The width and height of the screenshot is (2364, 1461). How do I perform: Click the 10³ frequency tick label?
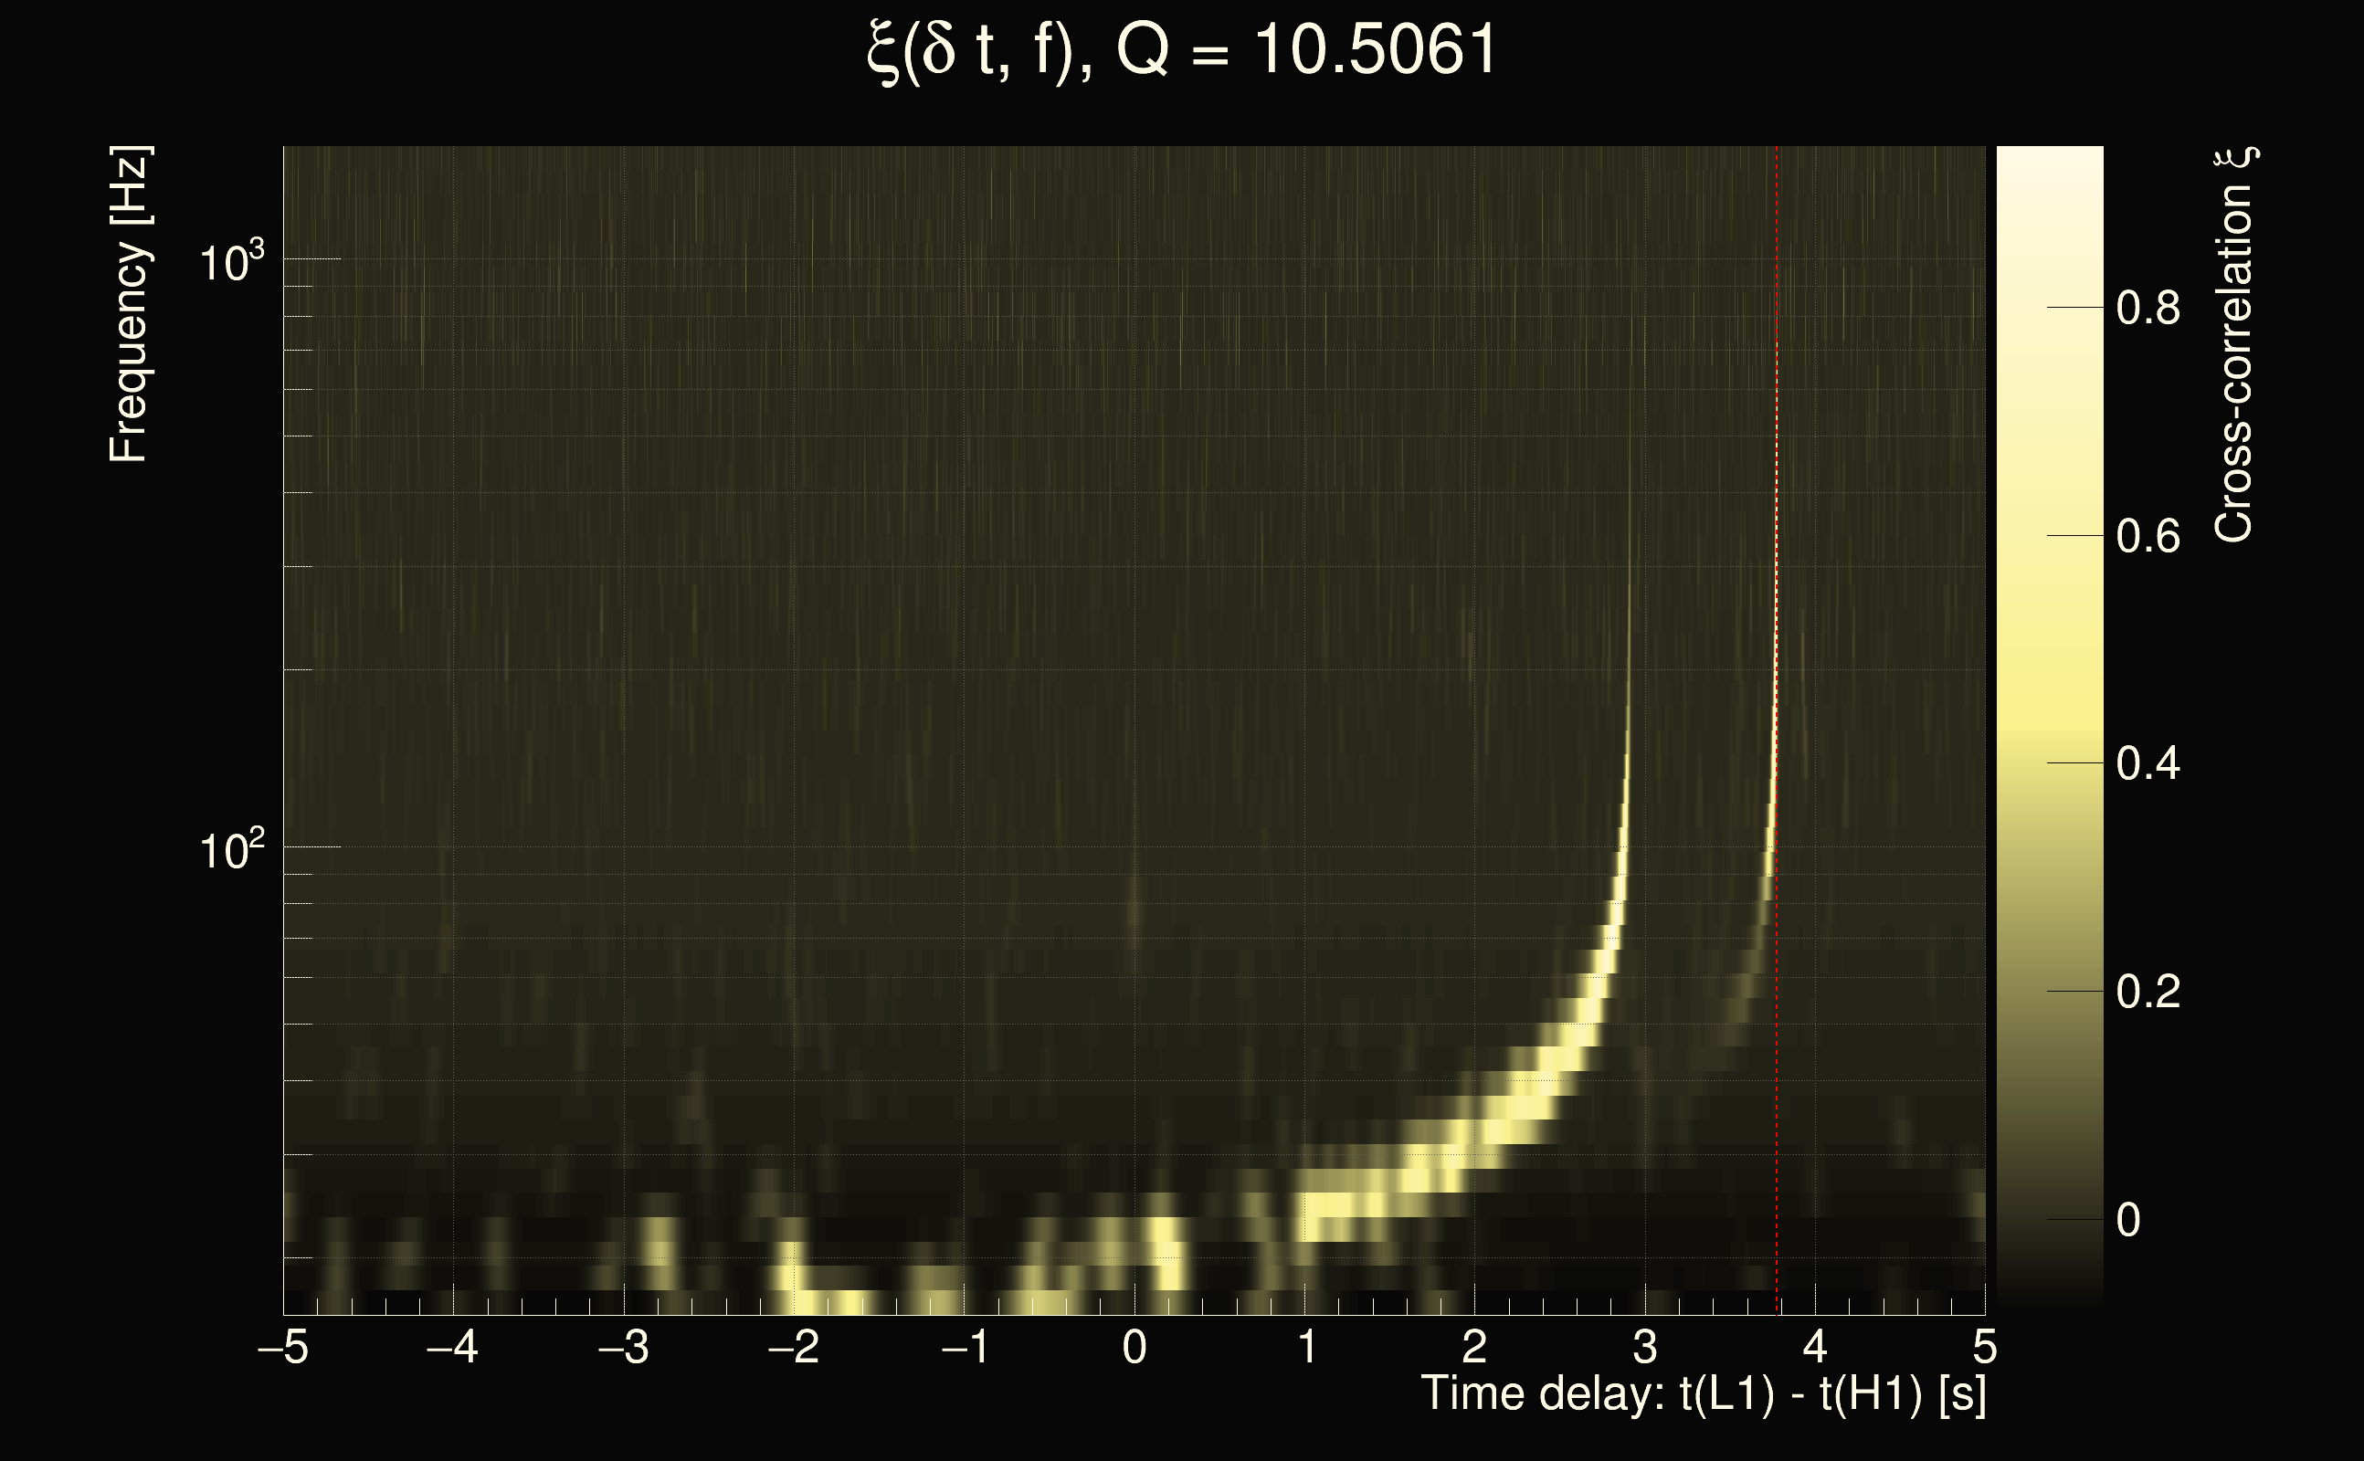[x=231, y=262]
